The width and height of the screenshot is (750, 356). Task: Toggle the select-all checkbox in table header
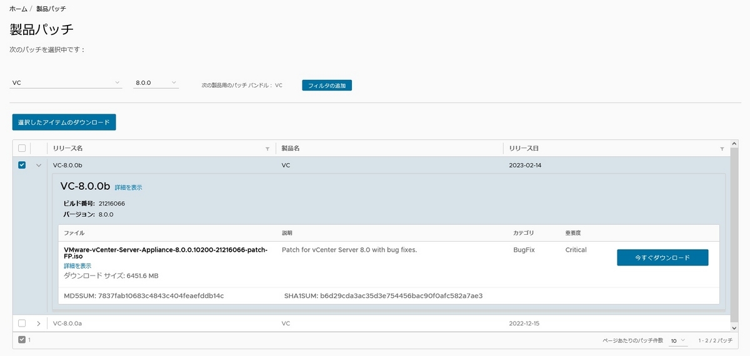coord(22,148)
